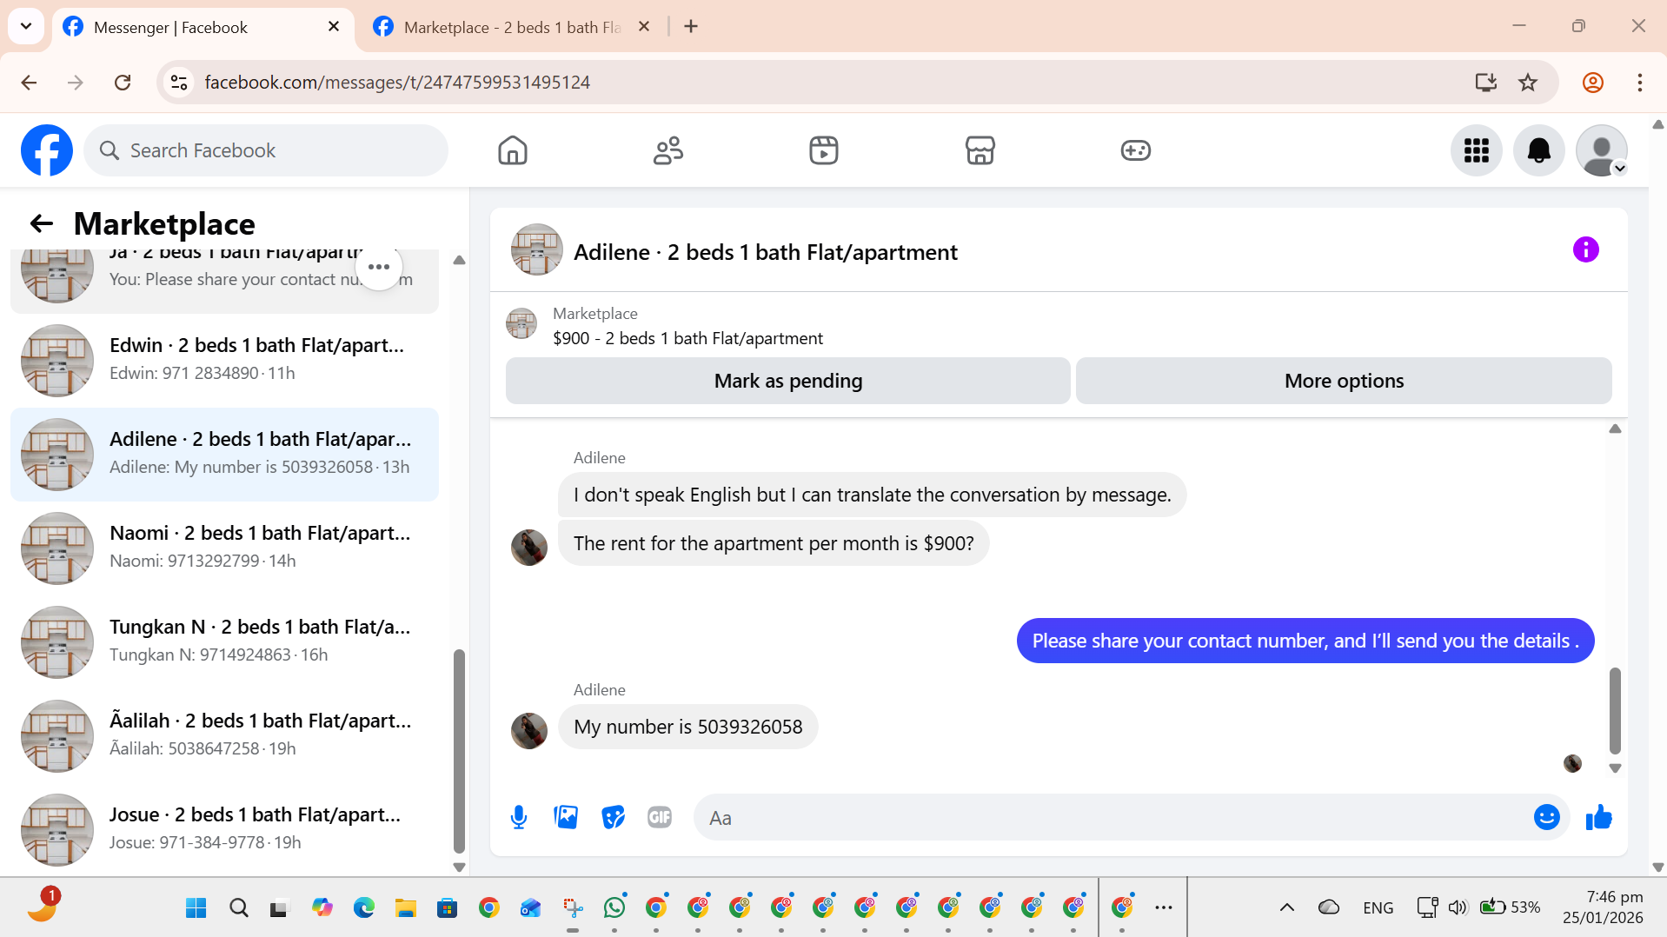Open the account profile menu
Image resolution: width=1667 pixels, height=937 pixels.
pos(1602,150)
